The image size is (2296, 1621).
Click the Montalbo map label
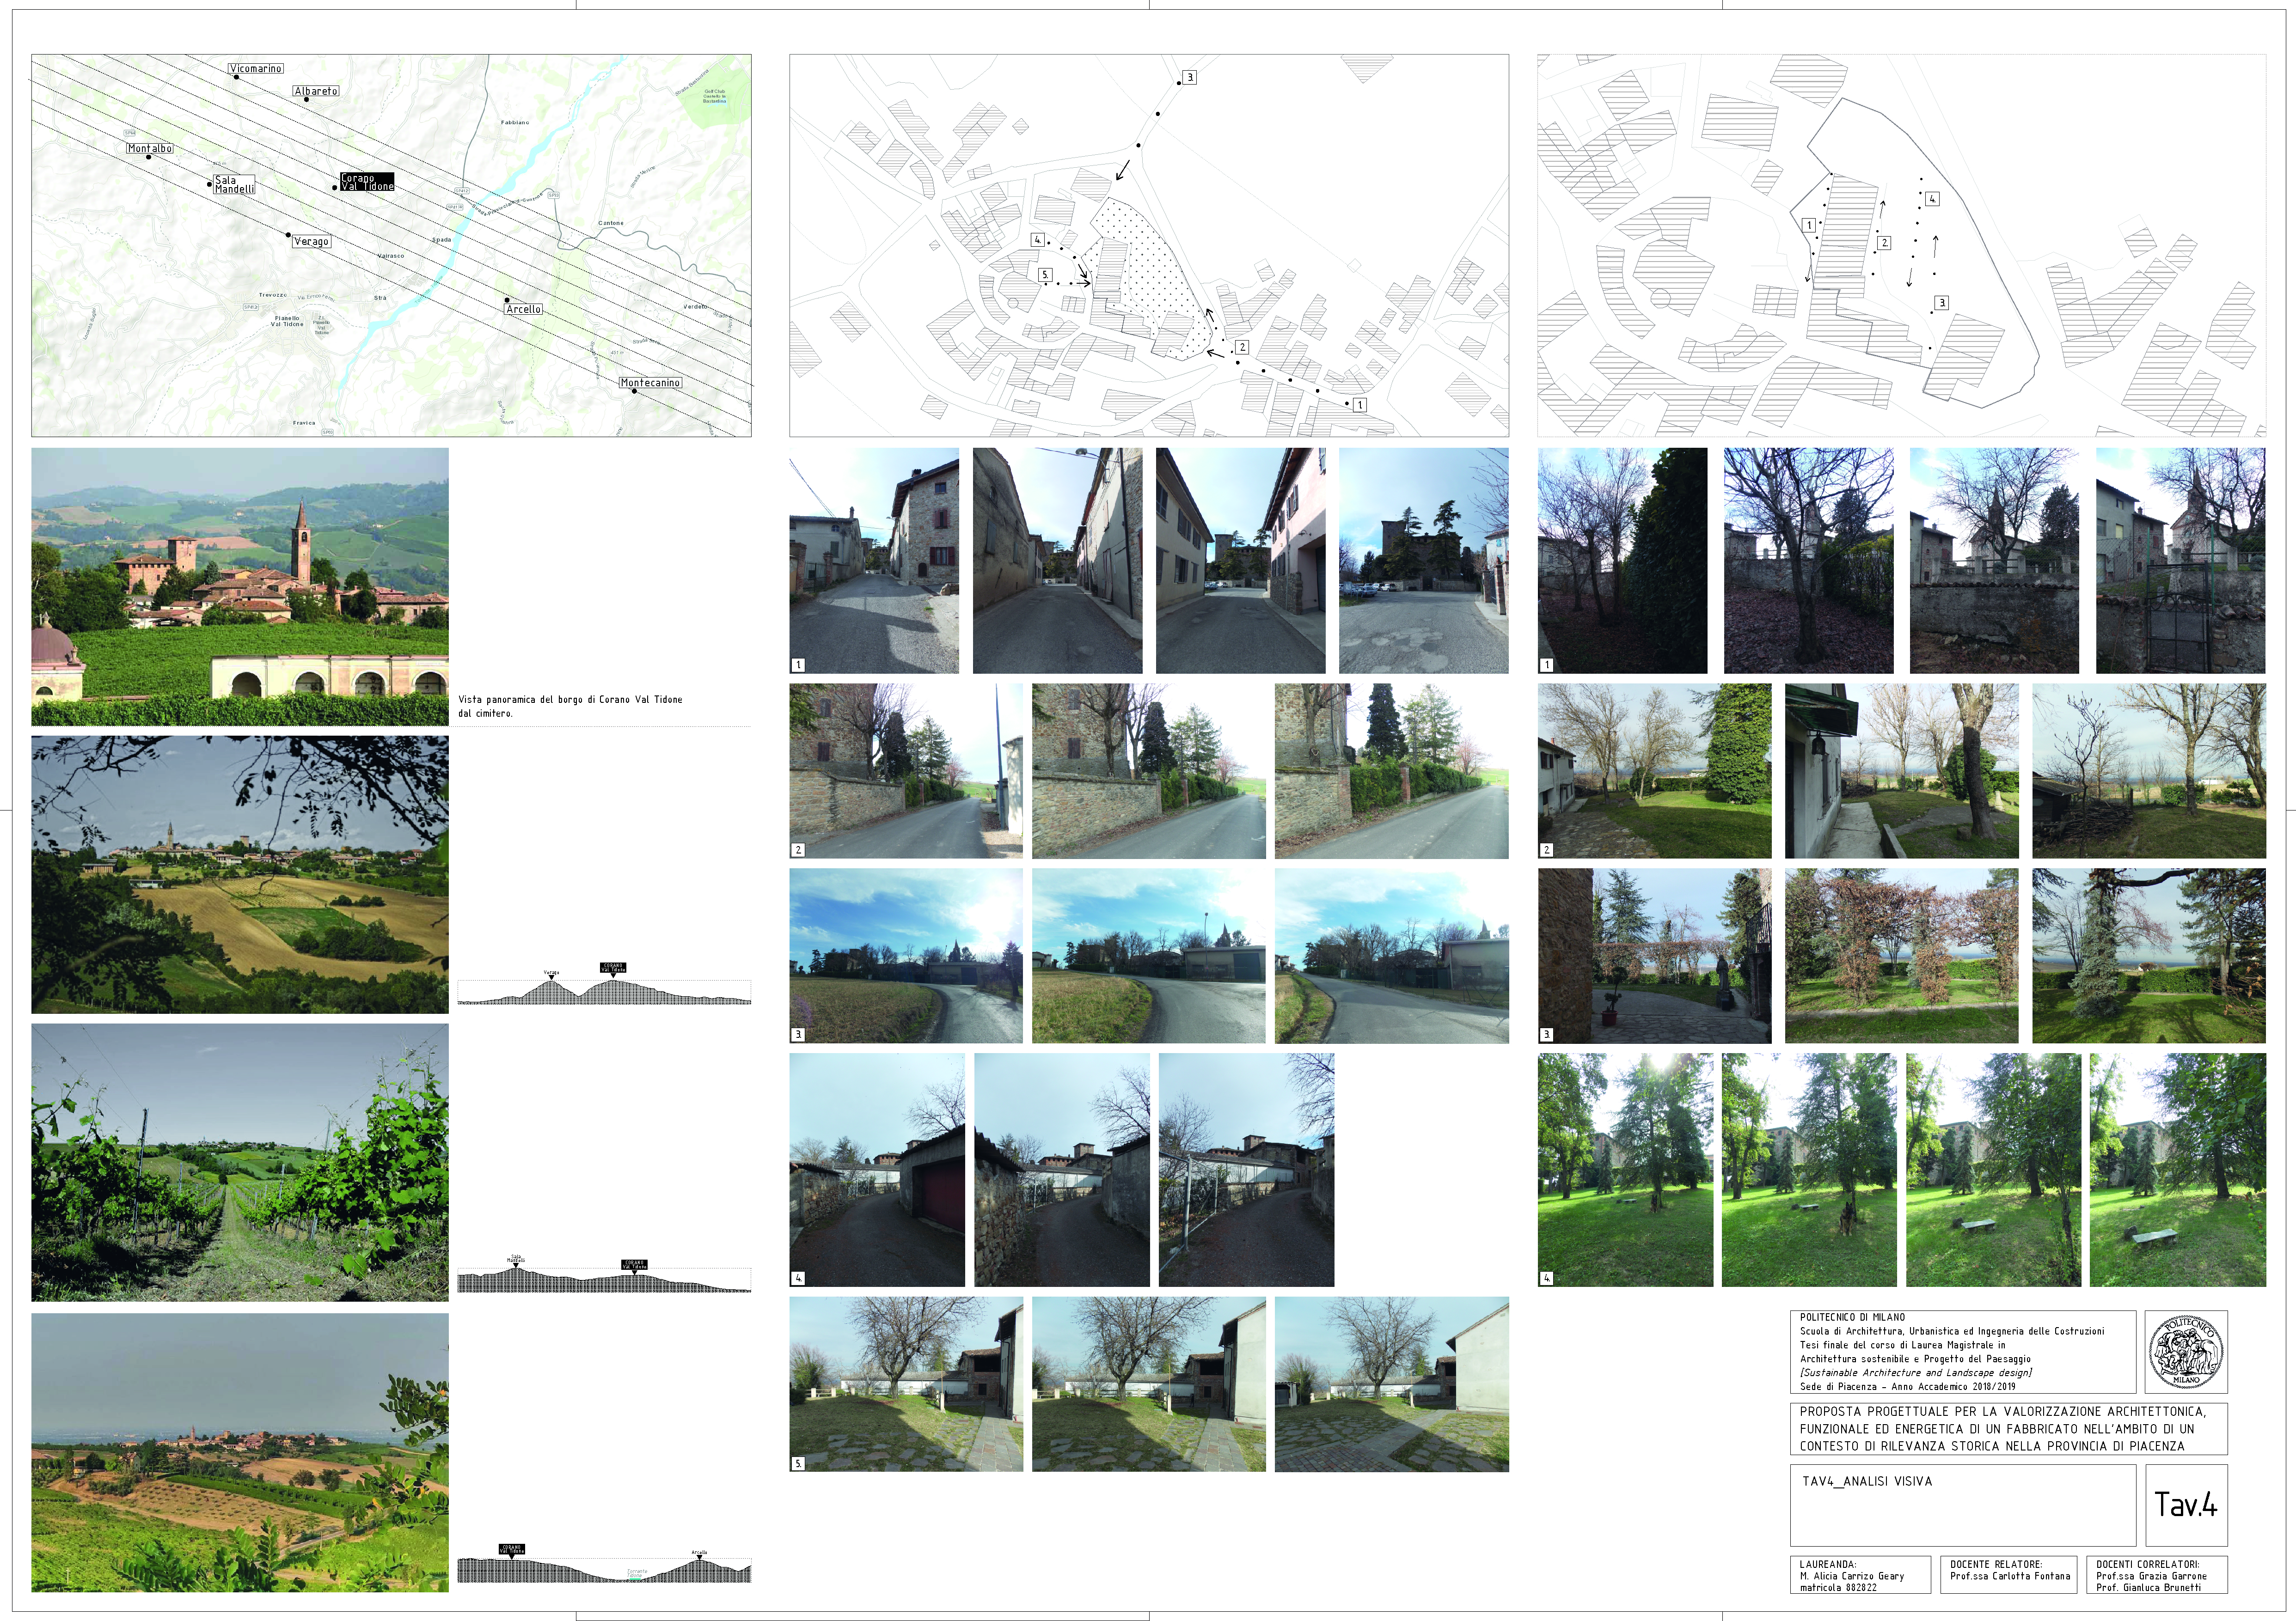coord(150,148)
